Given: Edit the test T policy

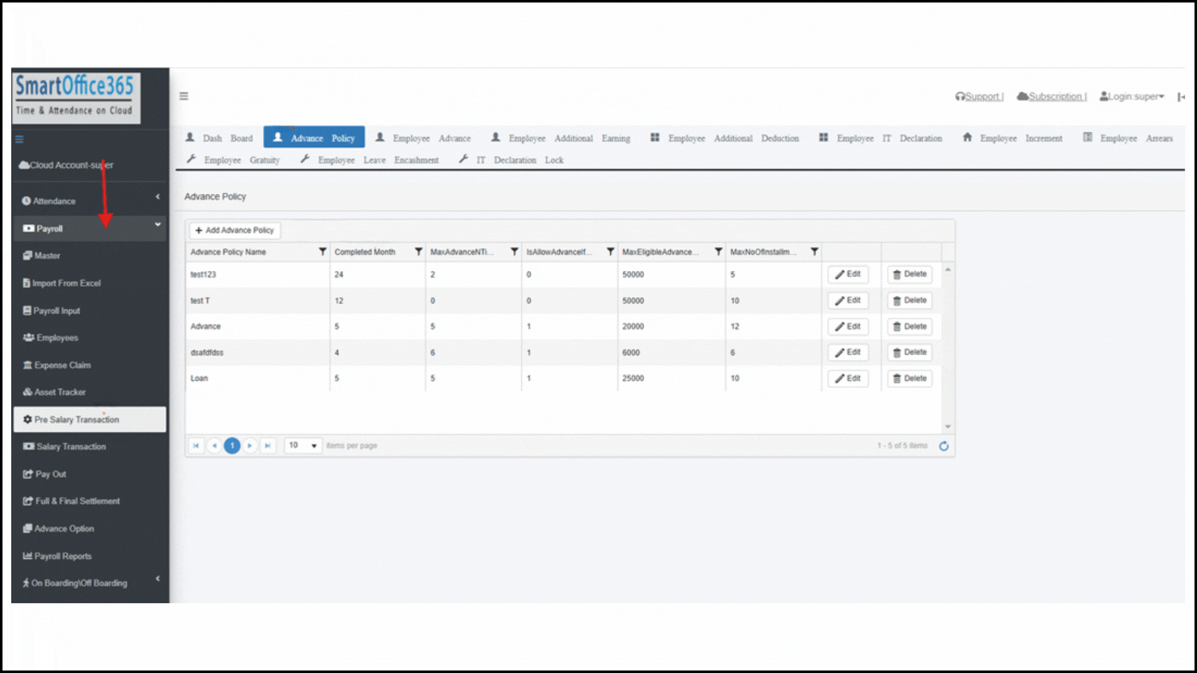Looking at the screenshot, I should click(848, 300).
